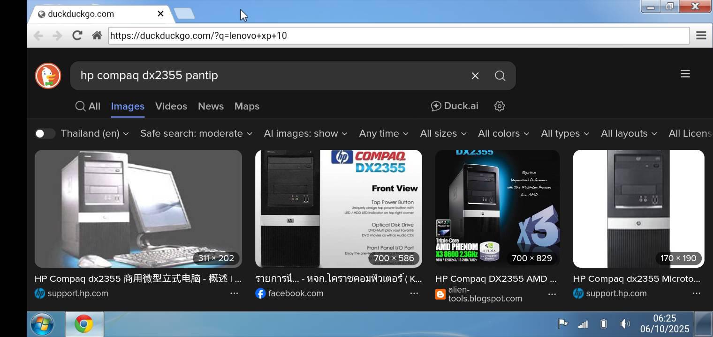
Task: Switch to the All results tab
Action: pyautogui.click(x=88, y=106)
